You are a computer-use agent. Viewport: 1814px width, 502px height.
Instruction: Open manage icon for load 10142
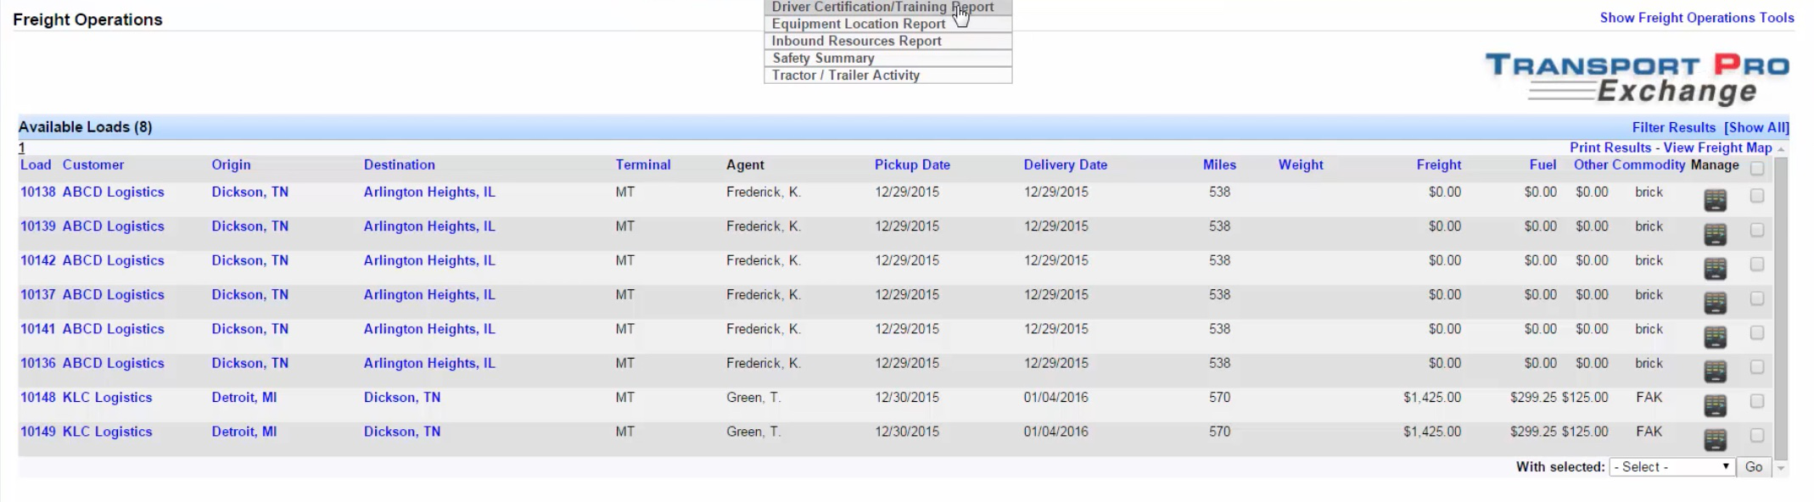coord(1715,269)
